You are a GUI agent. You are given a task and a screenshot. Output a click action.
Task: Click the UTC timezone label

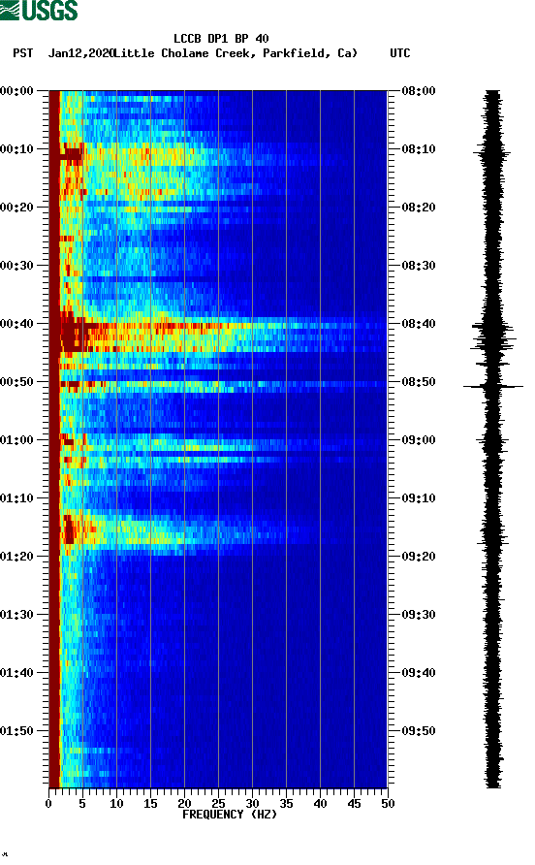coord(400,53)
